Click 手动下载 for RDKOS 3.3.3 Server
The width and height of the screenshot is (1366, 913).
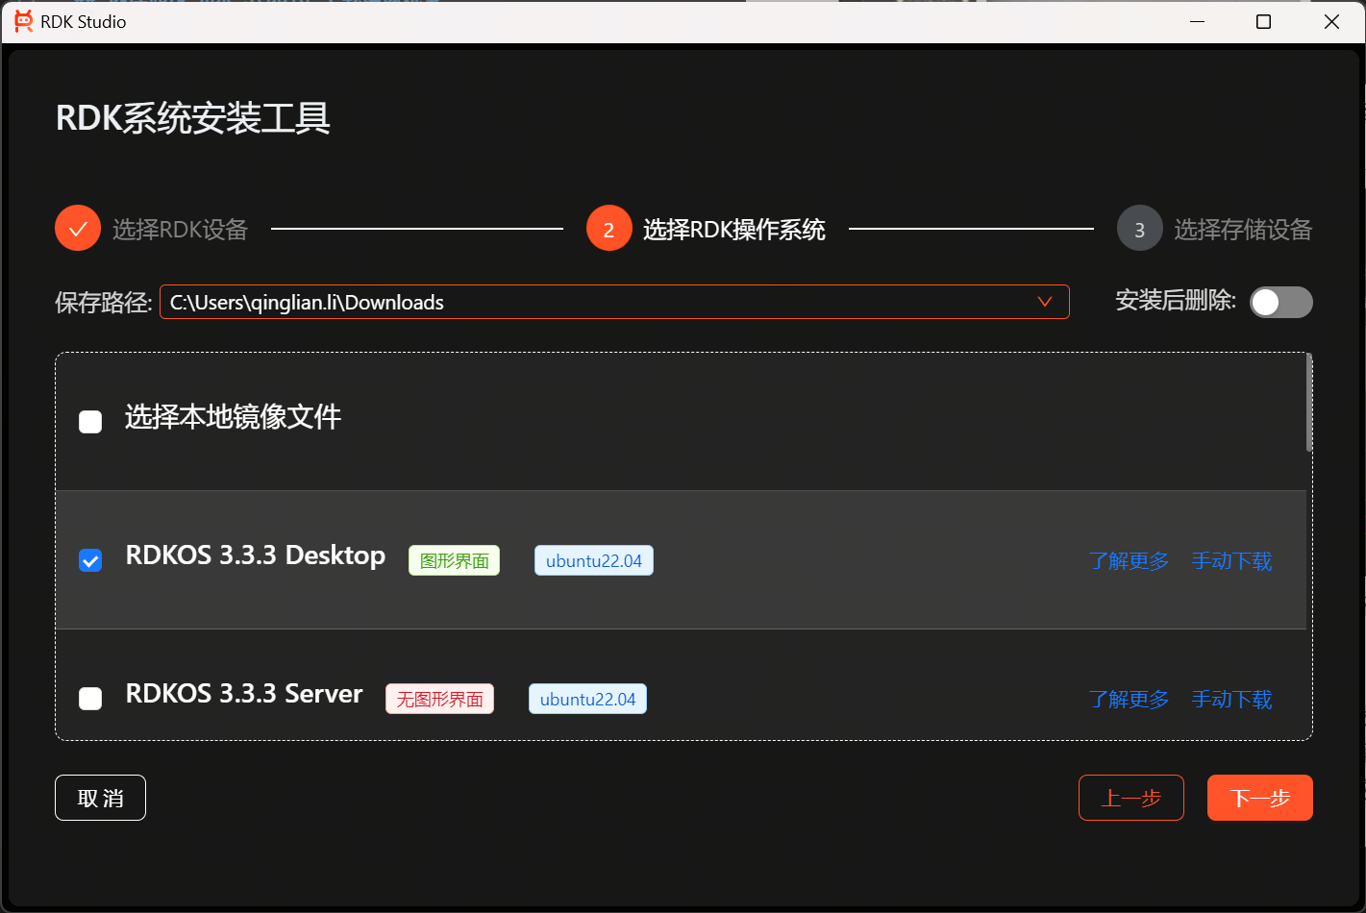(1231, 699)
